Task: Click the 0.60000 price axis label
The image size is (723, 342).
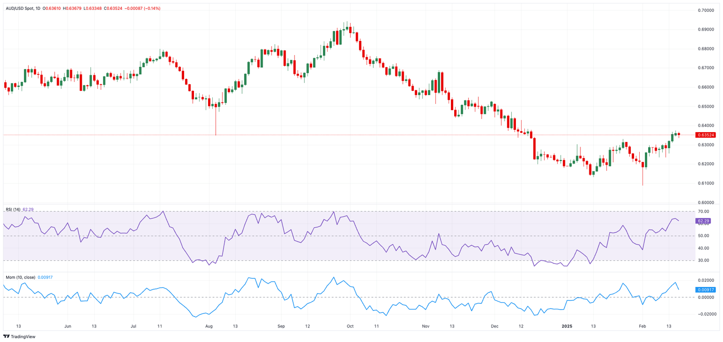Action: pyautogui.click(x=707, y=202)
